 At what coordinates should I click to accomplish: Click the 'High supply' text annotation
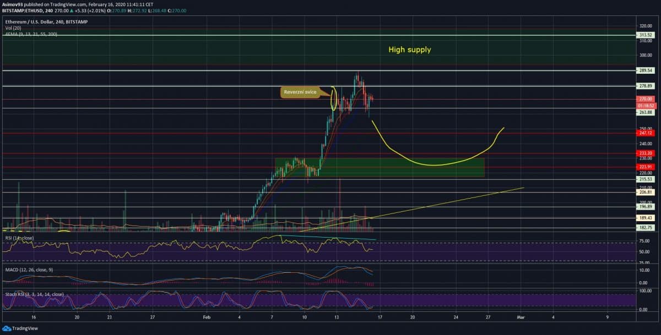click(409, 50)
